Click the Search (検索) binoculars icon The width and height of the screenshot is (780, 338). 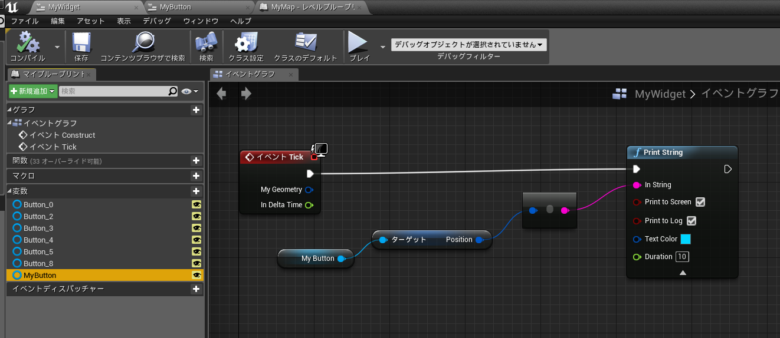pyautogui.click(x=206, y=42)
